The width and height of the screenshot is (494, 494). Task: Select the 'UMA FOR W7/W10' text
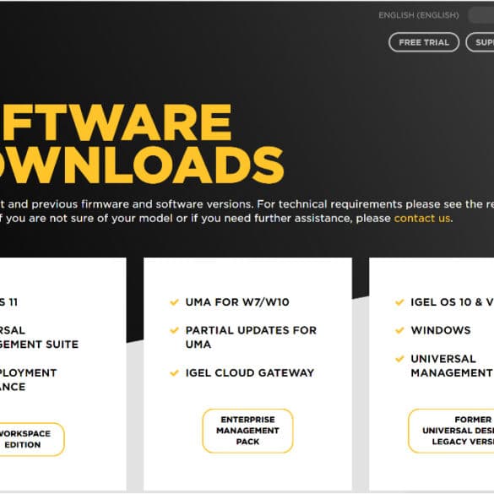tap(237, 302)
